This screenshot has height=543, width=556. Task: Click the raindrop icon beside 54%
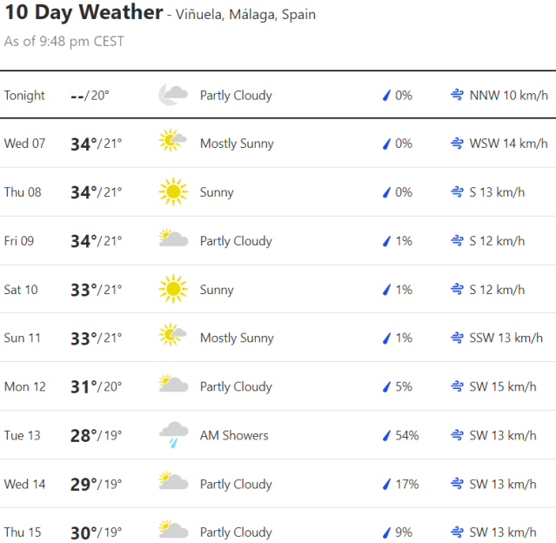[386, 435]
